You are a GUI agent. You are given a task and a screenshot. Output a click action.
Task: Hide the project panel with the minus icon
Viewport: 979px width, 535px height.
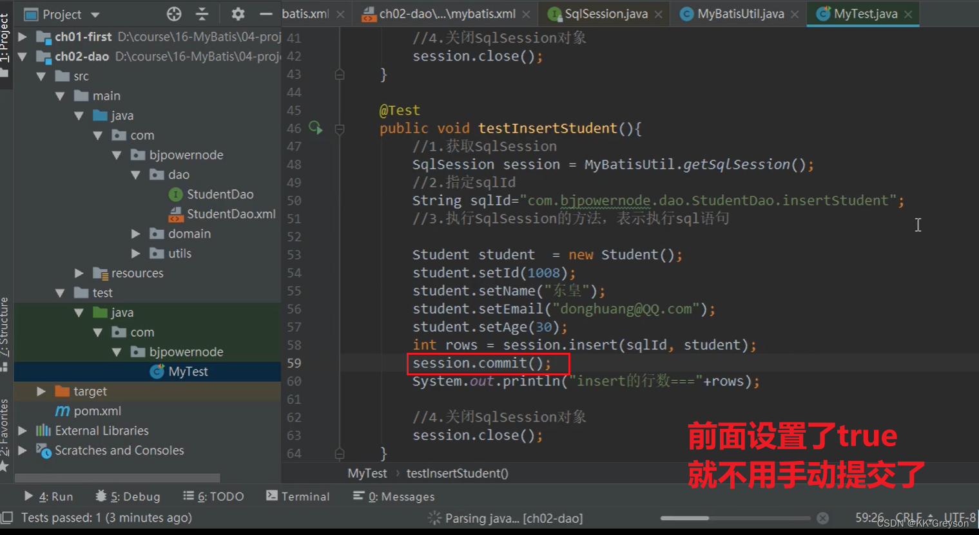[x=266, y=14]
